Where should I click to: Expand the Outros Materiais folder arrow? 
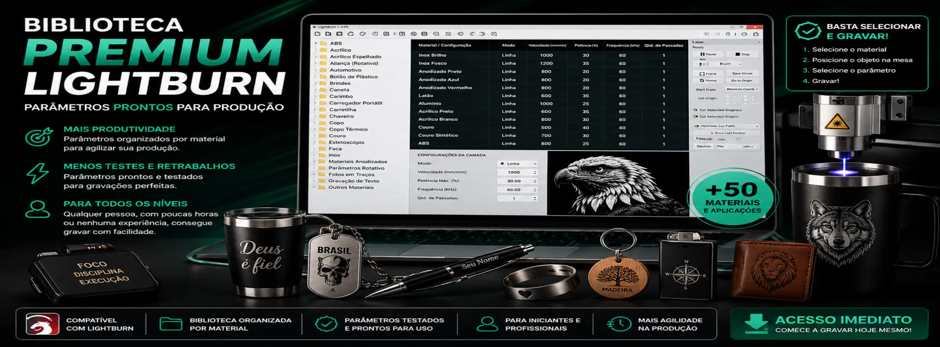[x=314, y=187]
